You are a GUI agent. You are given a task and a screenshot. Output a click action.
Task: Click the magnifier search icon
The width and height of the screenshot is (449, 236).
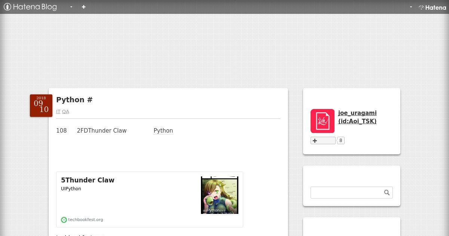[387, 193]
